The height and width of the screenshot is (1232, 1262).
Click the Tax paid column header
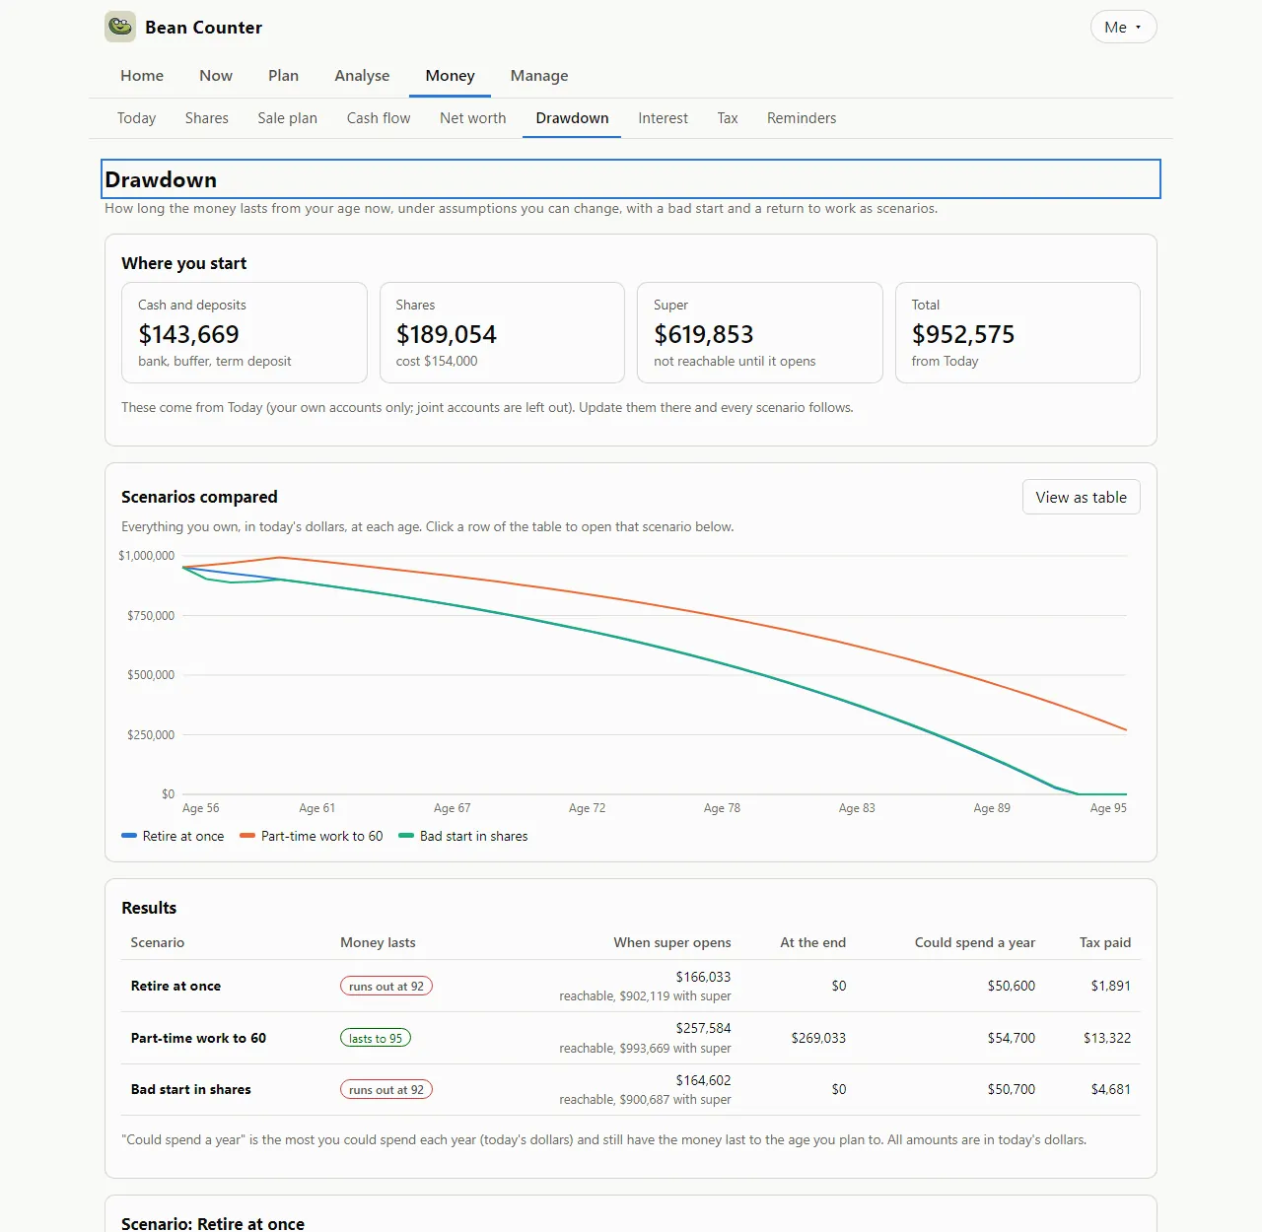(1105, 943)
